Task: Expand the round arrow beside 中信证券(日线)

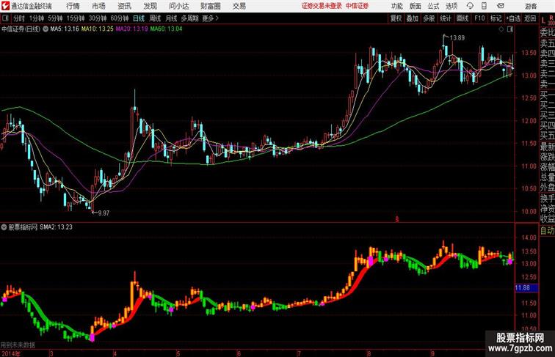Action: (x=46, y=29)
